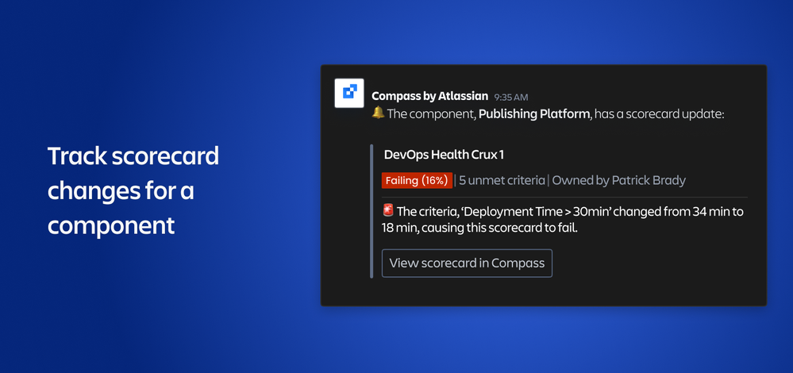Open the Compass by Atlassian sender name
The height and width of the screenshot is (373, 793).
click(430, 96)
